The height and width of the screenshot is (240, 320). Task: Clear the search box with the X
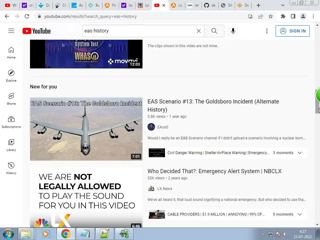coord(198,31)
